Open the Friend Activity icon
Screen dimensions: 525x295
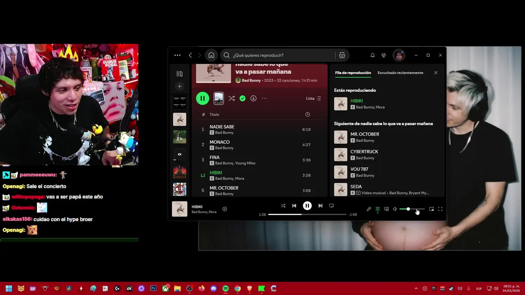coord(383,55)
